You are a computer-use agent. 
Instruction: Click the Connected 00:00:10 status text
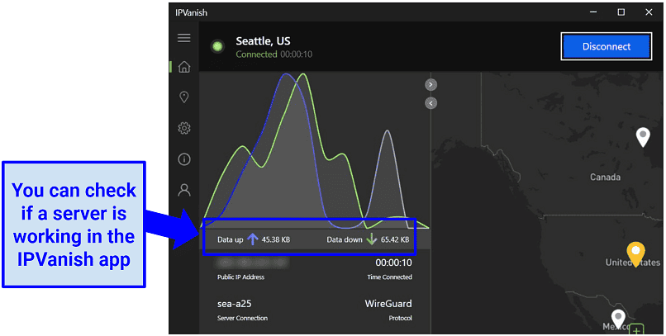[x=274, y=54]
